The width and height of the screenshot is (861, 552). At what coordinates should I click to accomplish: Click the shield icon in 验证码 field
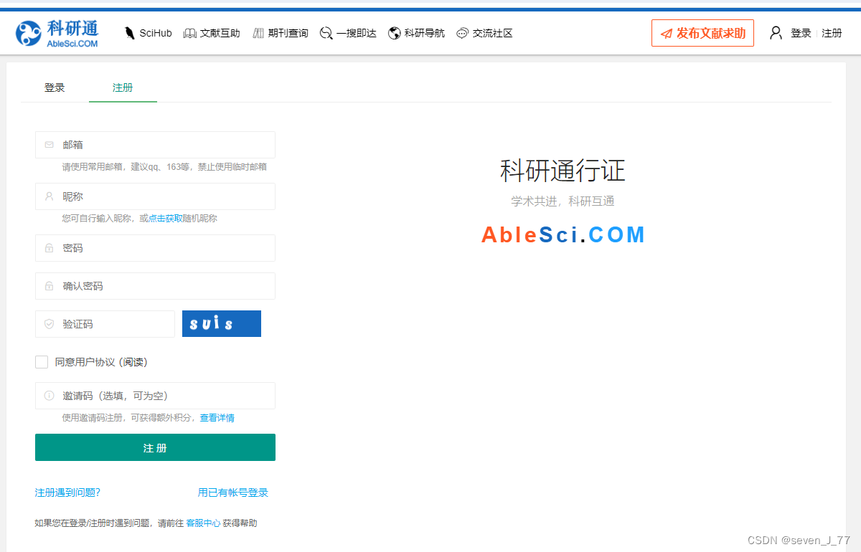(50, 324)
